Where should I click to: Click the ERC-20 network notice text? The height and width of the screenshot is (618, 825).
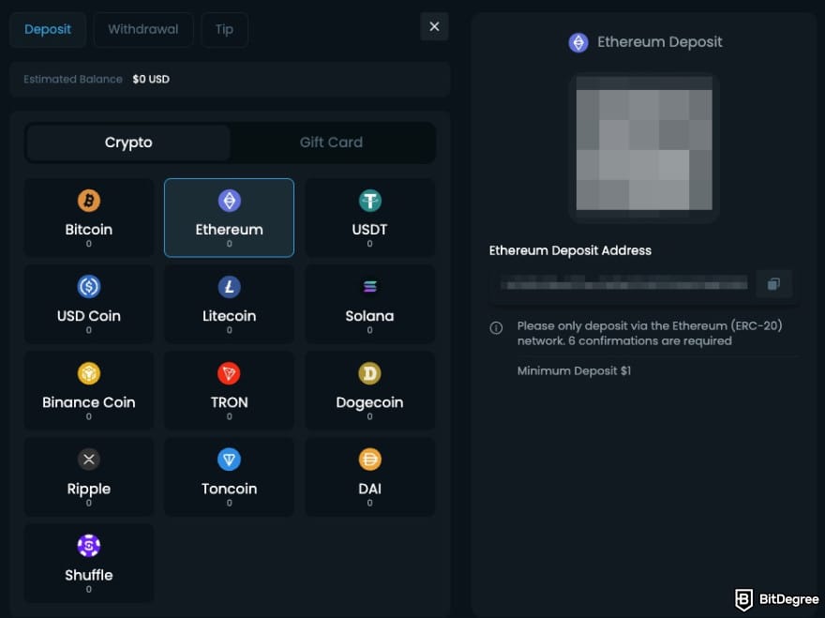coord(650,333)
